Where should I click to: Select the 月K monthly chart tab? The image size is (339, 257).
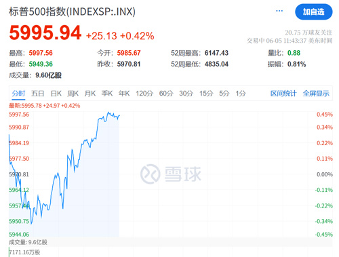coord(90,94)
